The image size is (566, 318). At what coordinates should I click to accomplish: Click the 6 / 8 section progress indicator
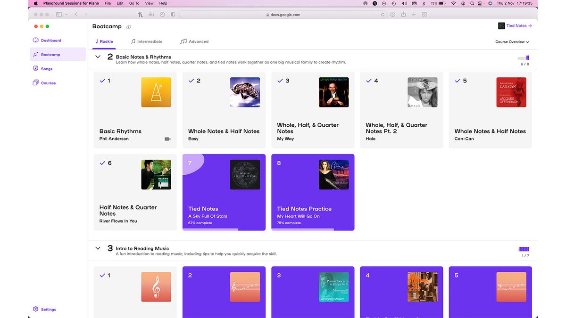[x=524, y=60]
